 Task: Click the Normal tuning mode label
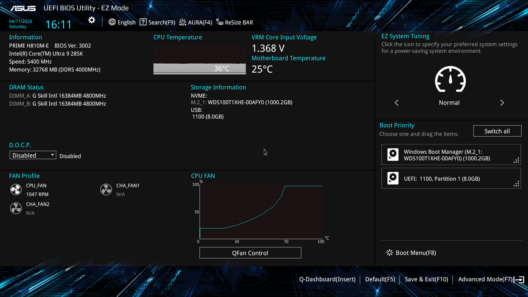pyautogui.click(x=449, y=103)
